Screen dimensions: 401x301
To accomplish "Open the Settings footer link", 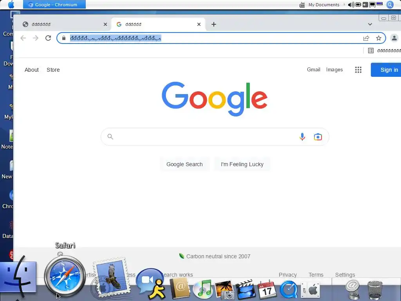I will point(345,275).
